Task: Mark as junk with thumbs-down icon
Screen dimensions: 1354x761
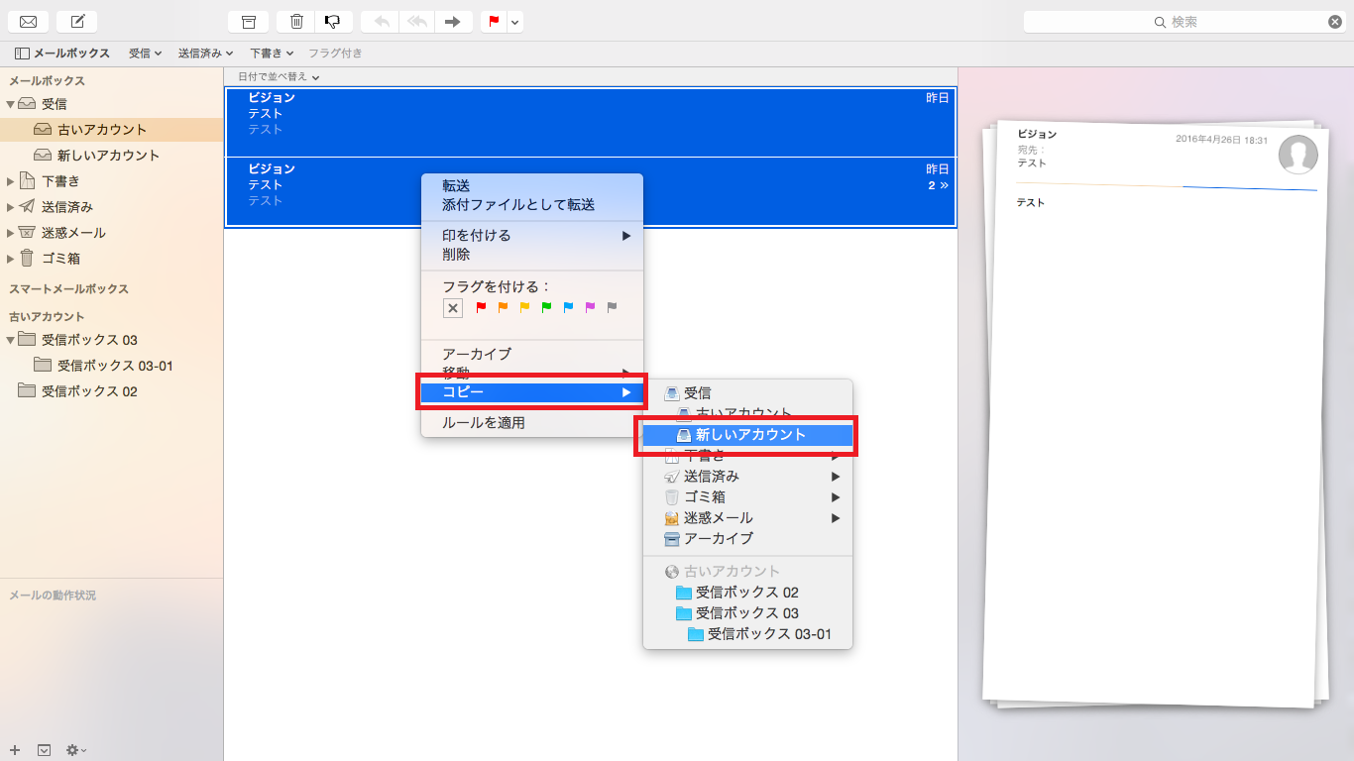Action: tap(333, 22)
